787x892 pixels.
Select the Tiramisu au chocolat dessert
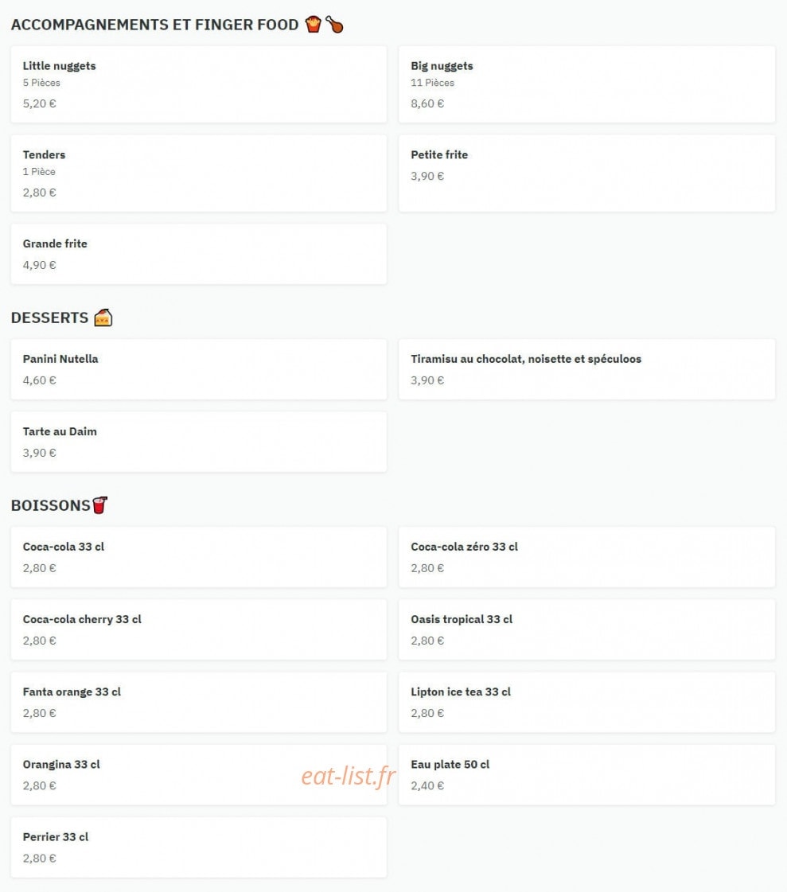click(x=586, y=369)
